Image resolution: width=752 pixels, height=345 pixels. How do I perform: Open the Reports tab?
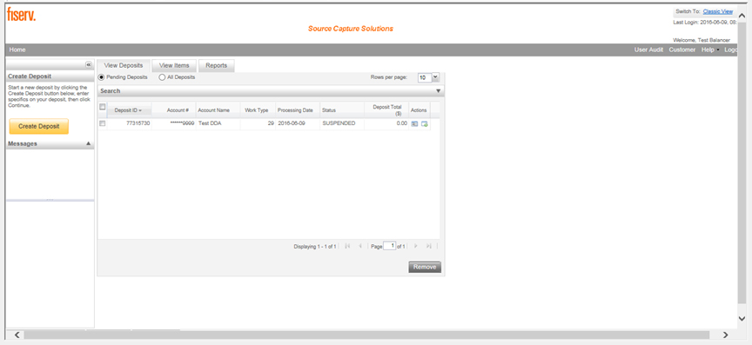[217, 66]
